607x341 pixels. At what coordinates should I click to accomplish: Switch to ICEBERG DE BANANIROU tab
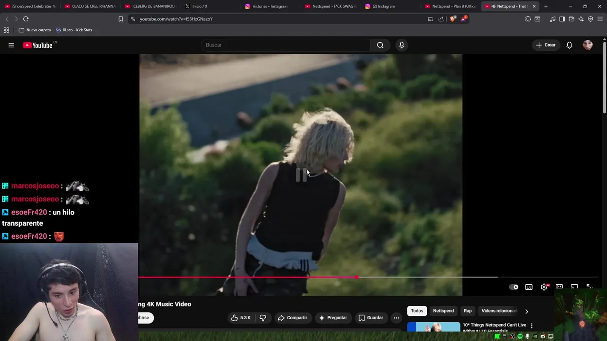(151, 6)
